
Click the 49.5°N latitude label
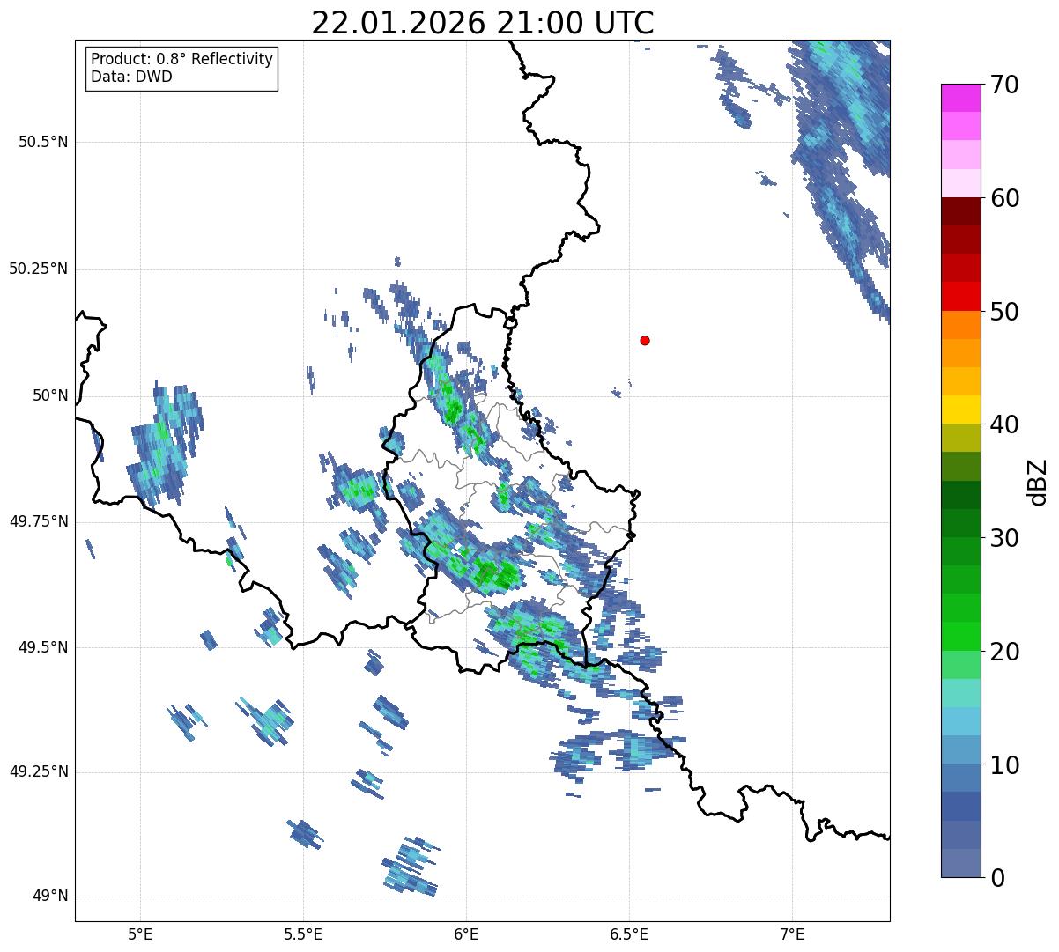click(x=43, y=647)
